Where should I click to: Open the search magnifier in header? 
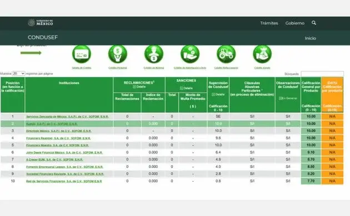click(314, 23)
